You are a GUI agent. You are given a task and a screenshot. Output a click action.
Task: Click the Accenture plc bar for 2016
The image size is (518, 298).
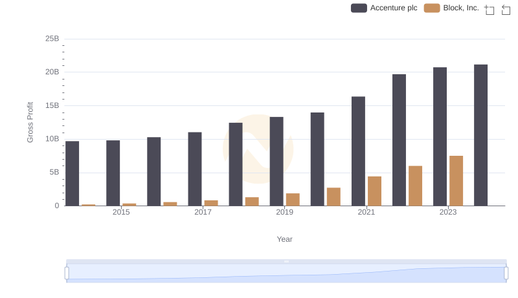point(154,171)
